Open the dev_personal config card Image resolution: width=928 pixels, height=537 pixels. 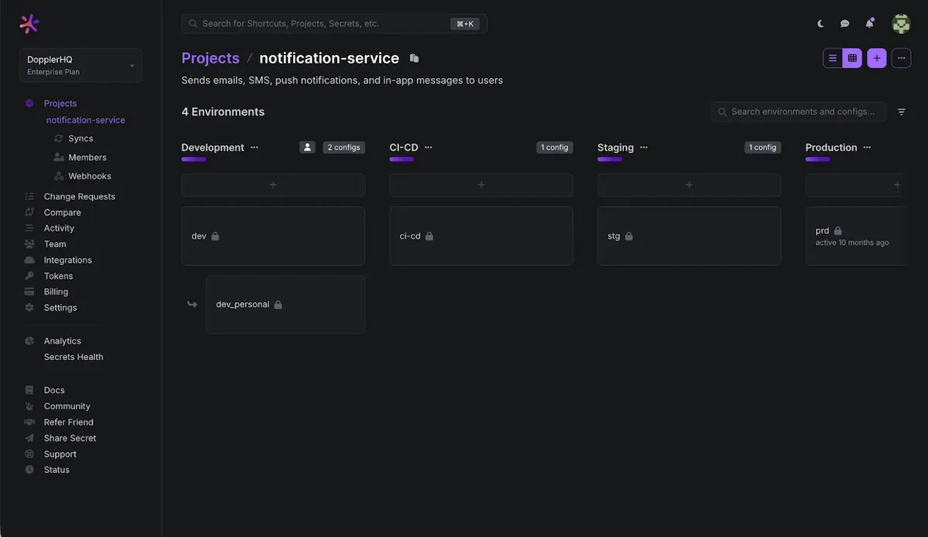[x=285, y=305]
